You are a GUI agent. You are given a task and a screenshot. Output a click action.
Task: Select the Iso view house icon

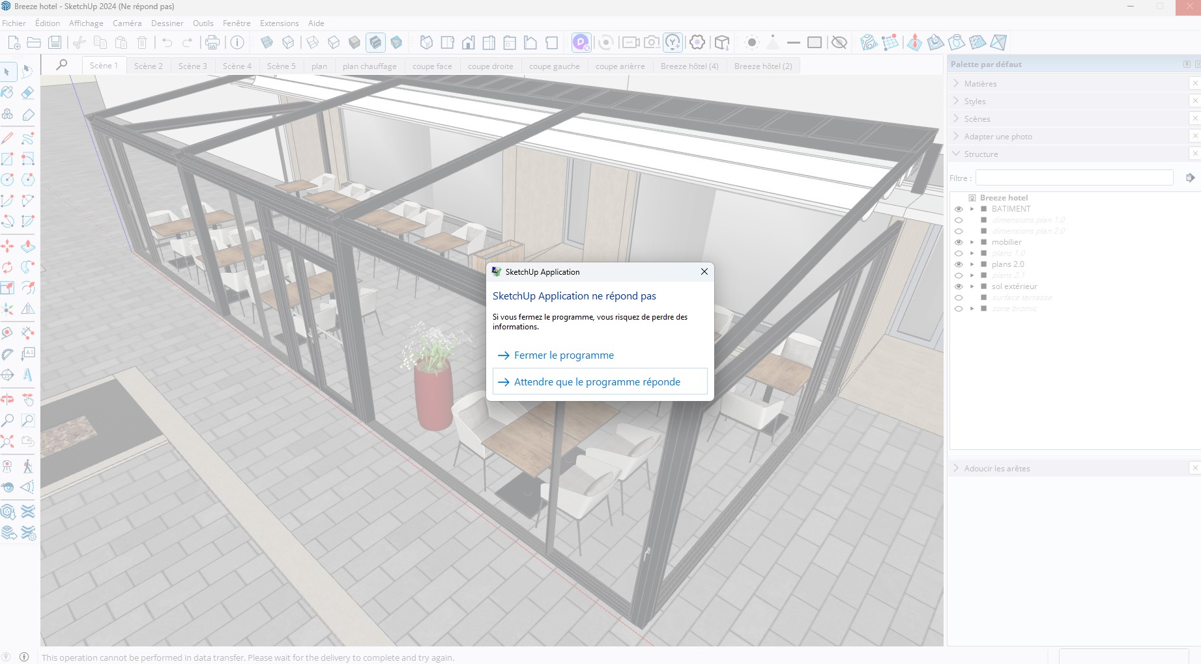(426, 42)
